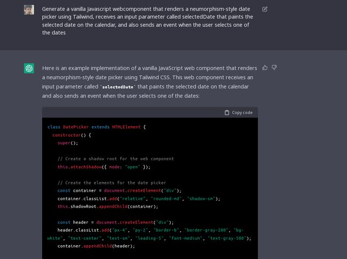
Task: Click the this.attachShadow code line
Action: click(x=104, y=167)
